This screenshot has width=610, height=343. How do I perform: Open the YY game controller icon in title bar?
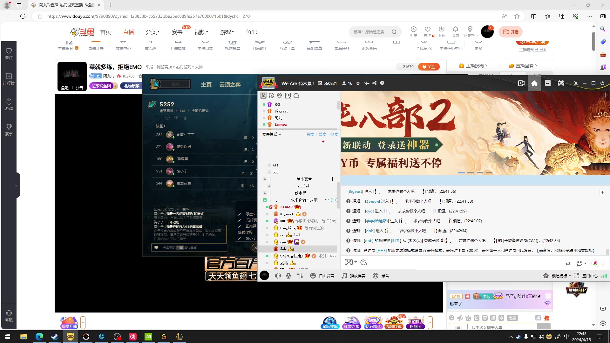[561, 83]
